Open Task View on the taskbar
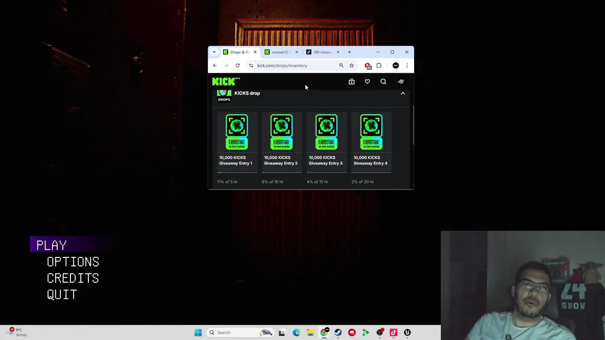 (x=282, y=332)
